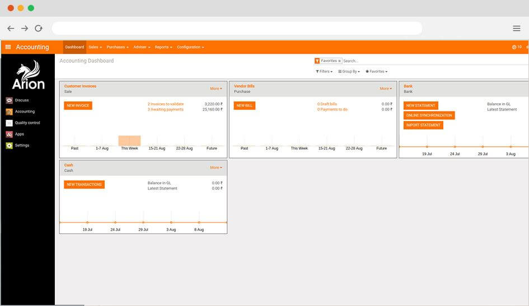529x306 pixels.
Task: Select the 3,220.00 invoice amount
Action: point(213,104)
